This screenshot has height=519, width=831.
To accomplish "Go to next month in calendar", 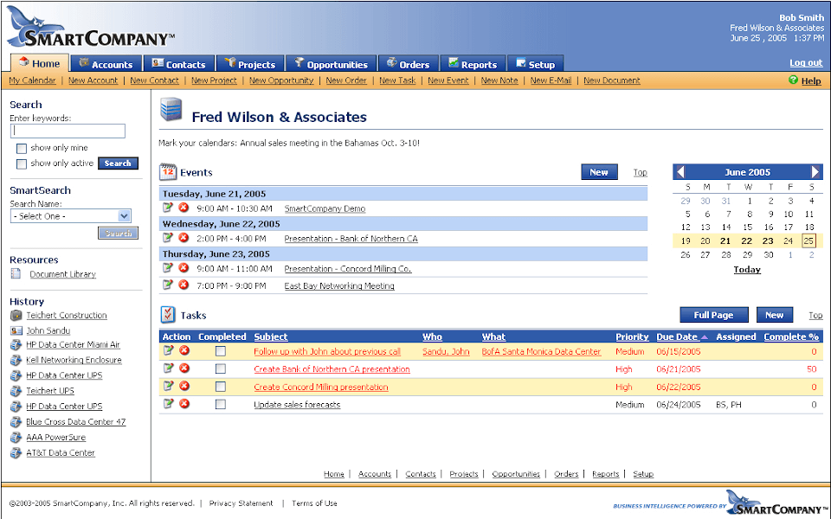I will tap(815, 171).
